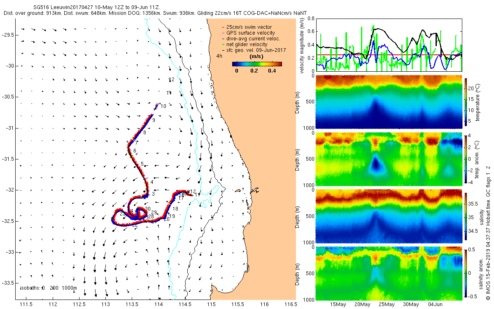Click the '114' longitude tick label
Viewport: 494px width, 309px height.
[158, 304]
